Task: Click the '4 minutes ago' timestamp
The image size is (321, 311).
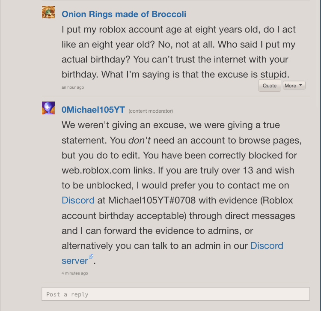Action: [75, 273]
